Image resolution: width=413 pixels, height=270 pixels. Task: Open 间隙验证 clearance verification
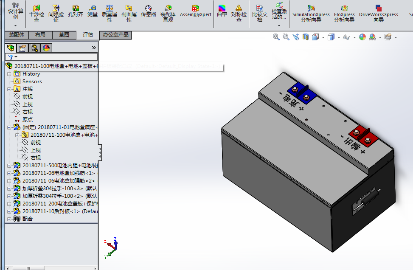pyautogui.click(x=56, y=13)
